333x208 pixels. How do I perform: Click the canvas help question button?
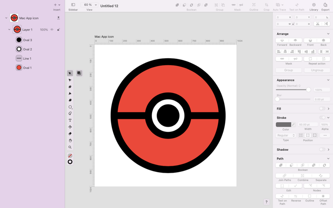pyautogui.click(x=266, y=202)
